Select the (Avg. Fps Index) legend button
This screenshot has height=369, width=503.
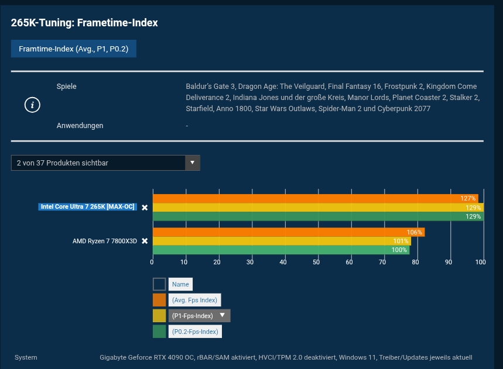[195, 300]
